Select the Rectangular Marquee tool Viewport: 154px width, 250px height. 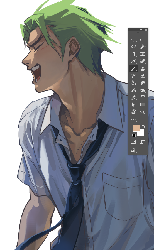coord(143,39)
